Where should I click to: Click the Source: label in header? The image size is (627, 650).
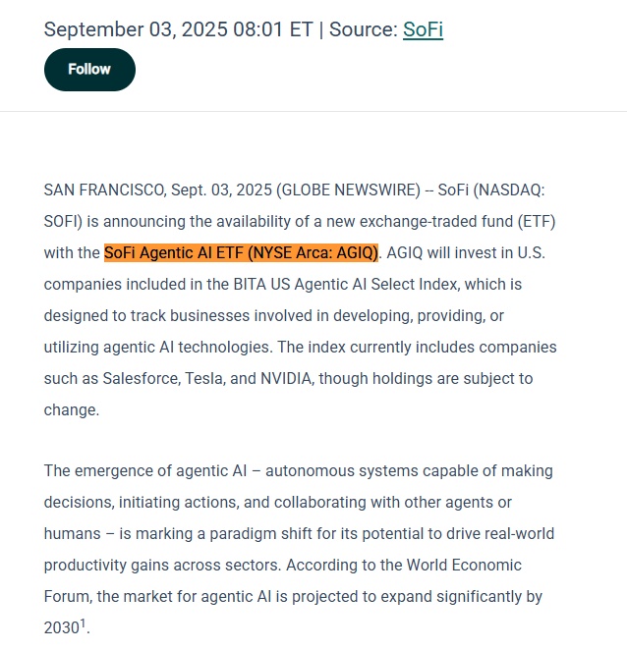(364, 29)
